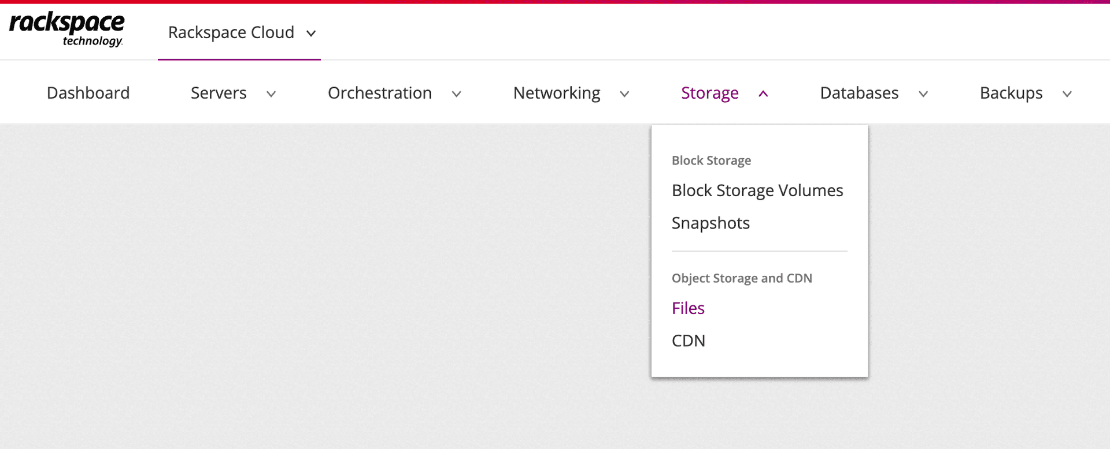The height and width of the screenshot is (449, 1110).
Task: Go to the Dashboard page
Action: (88, 93)
